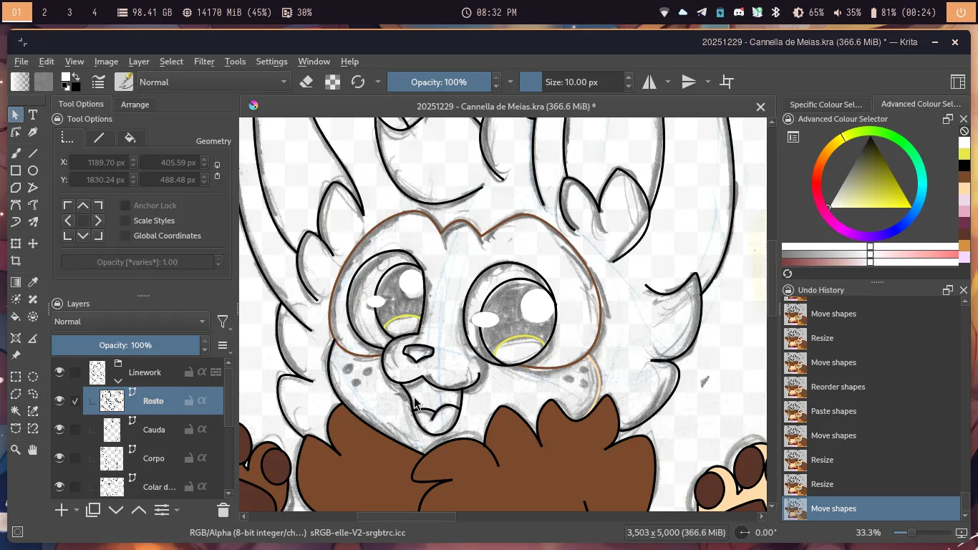The height and width of the screenshot is (550, 978).
Task: Click horizontal mirror tool icon
Action: (x=649, y=82)
